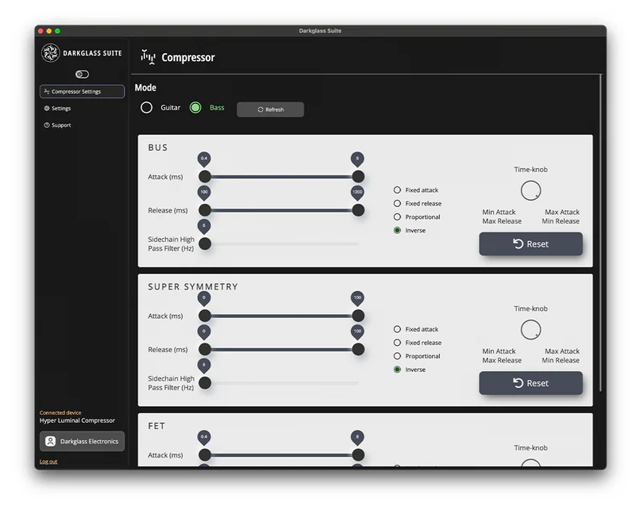Select Inverse in Super Symmetry section
Screen dimensions: 640x510
(x=397, y=370)
